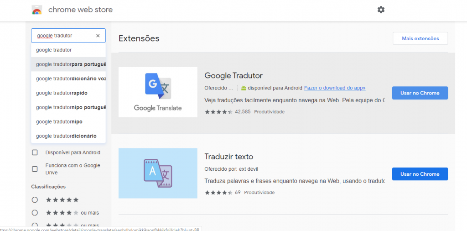Open the settings gear icon

click(x=381, y=10)
